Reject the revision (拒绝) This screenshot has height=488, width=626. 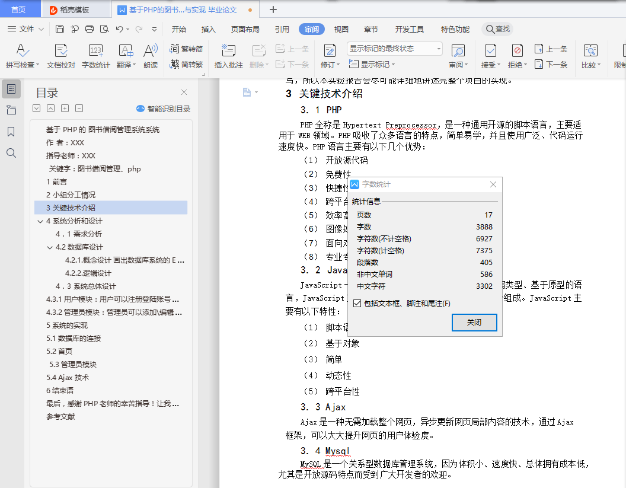point(518,56)
